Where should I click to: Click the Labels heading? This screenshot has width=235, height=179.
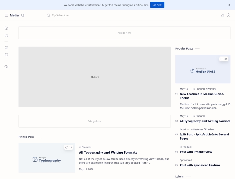(x=179, y=177)
